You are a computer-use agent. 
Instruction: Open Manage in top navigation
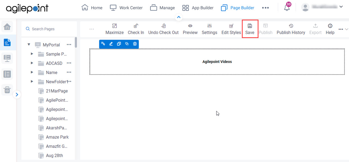pyautogui.click(x=163, y=8)
